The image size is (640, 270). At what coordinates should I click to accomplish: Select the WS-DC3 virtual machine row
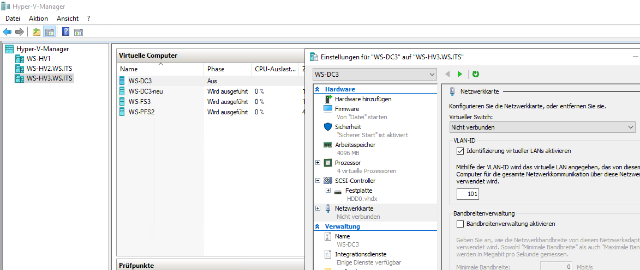210,81
